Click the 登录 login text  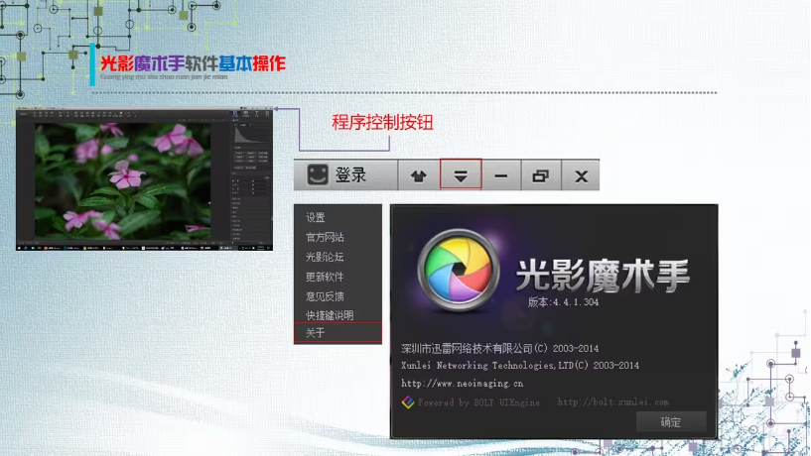click(x=350, y=175)
